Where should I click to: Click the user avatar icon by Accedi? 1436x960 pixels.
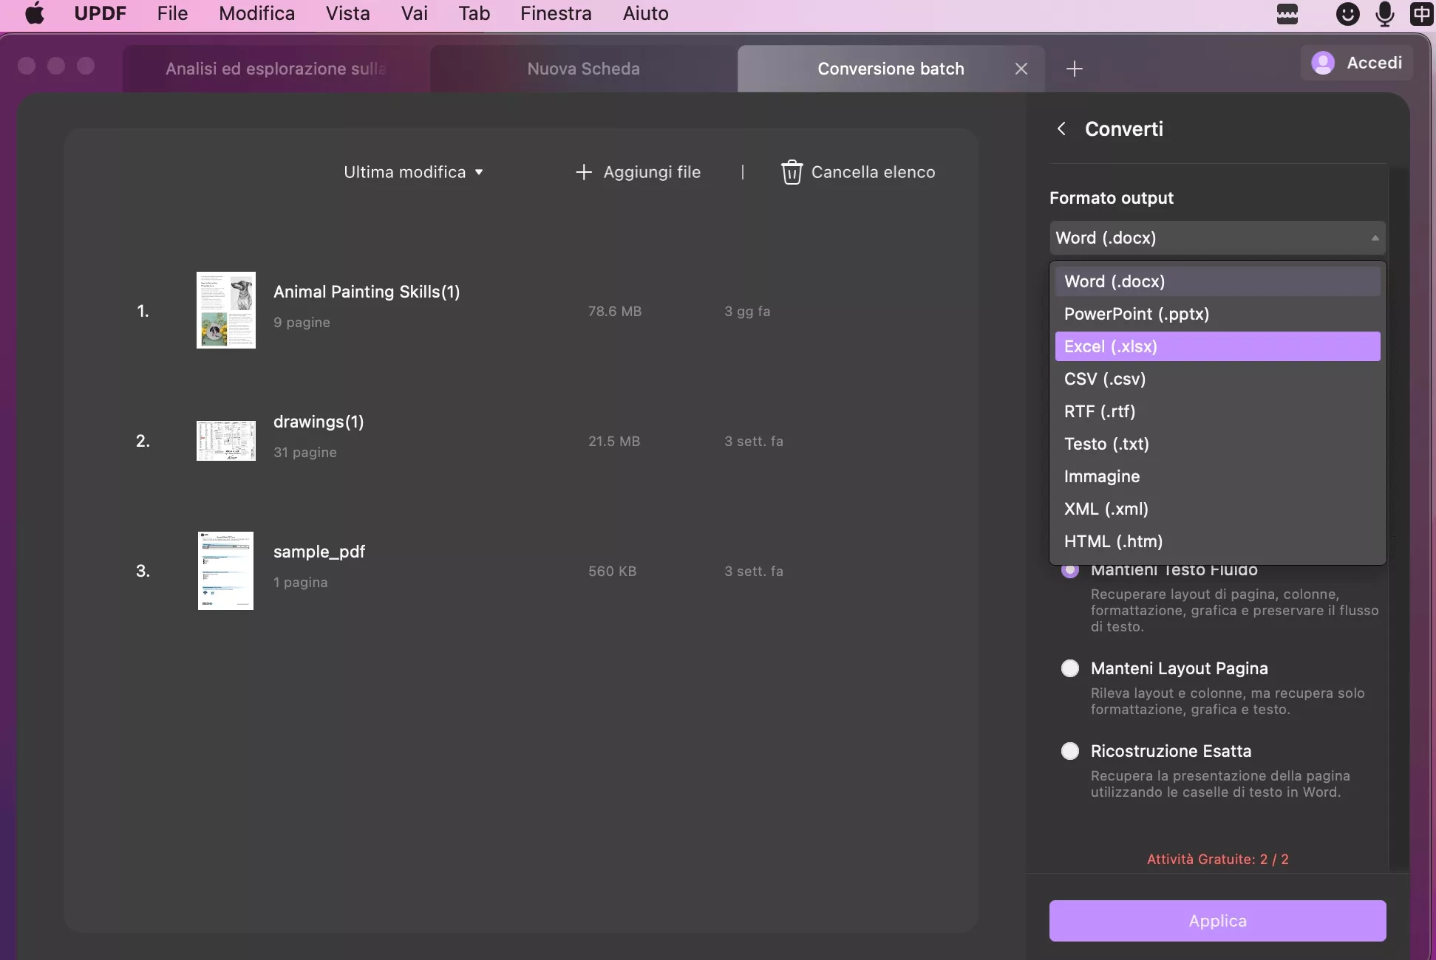pyautogui.click(x=1323, y=63)
